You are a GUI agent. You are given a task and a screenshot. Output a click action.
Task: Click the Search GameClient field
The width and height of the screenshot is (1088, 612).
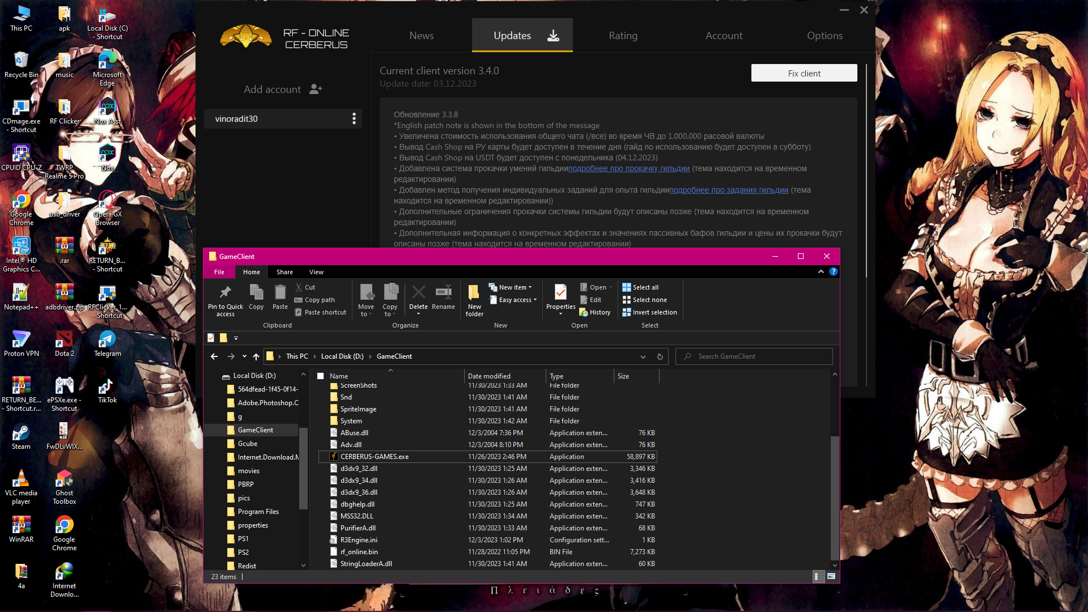point(754,356)
